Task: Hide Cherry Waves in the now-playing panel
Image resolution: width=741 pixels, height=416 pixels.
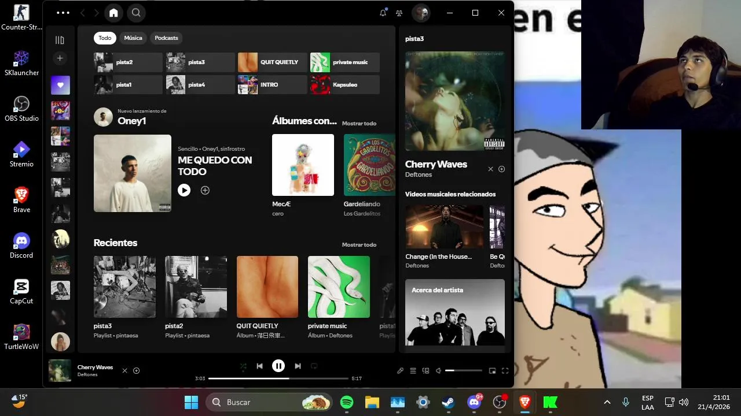Action: [x=490, y=169]
